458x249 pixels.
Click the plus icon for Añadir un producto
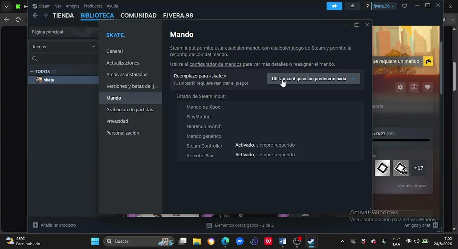click(35, 225)
